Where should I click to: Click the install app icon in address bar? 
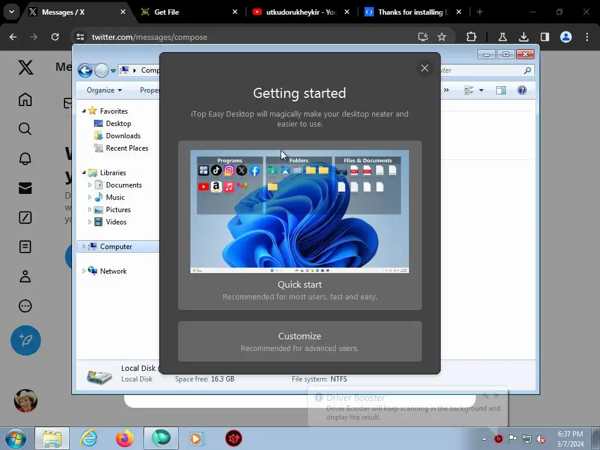pos(423,37)
